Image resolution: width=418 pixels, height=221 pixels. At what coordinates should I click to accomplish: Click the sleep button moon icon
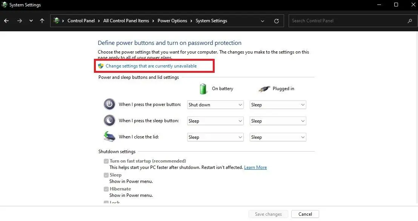tap(109, 121)
